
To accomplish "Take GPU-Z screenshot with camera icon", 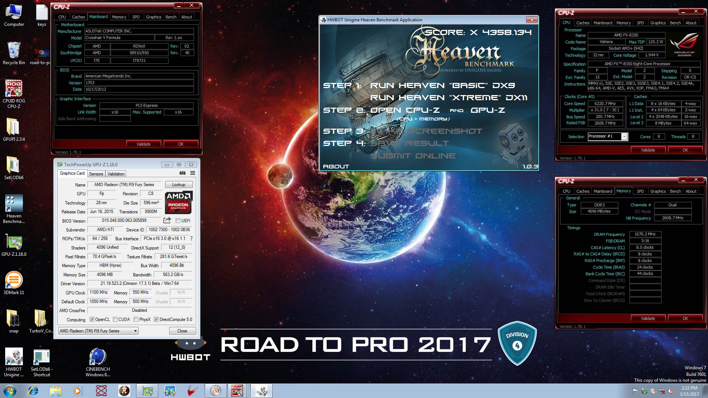I will [x=183, y=173].
